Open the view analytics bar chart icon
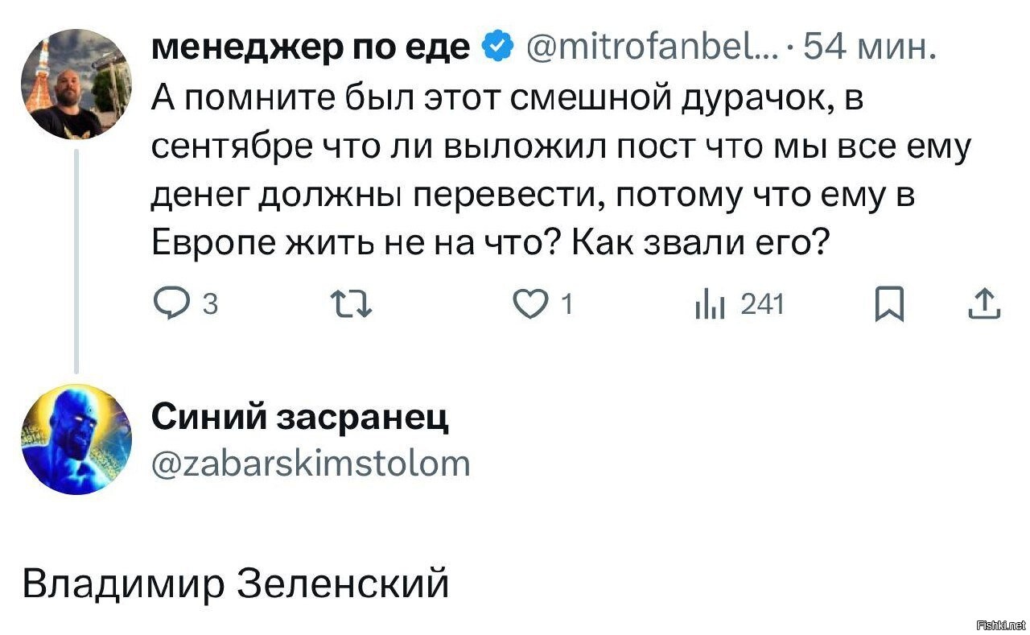This screenshot has height=635, width=1030. point(711,303)
